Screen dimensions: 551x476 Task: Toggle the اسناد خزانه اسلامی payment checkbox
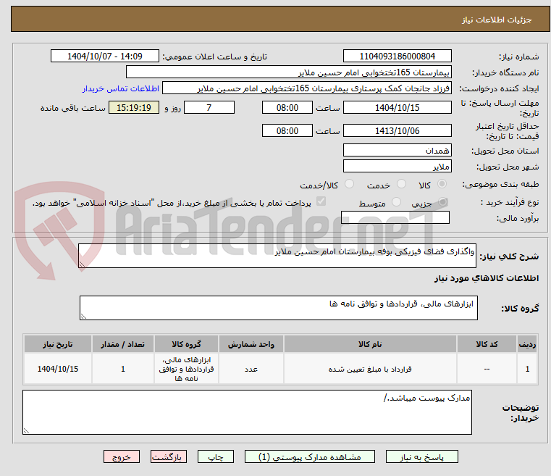click(x=321, y=201)
